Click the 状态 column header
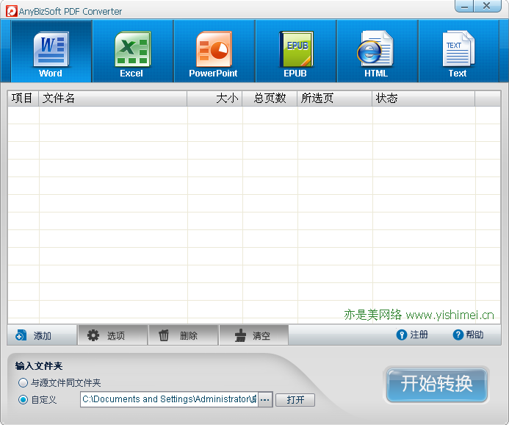Image resolution: width=509 pixels, height=425 pixels. click(424, 98)
